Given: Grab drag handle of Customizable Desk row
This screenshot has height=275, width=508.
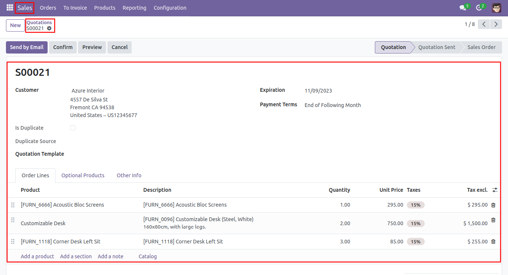Looking at the screenshot, I should tap(13, 220).
